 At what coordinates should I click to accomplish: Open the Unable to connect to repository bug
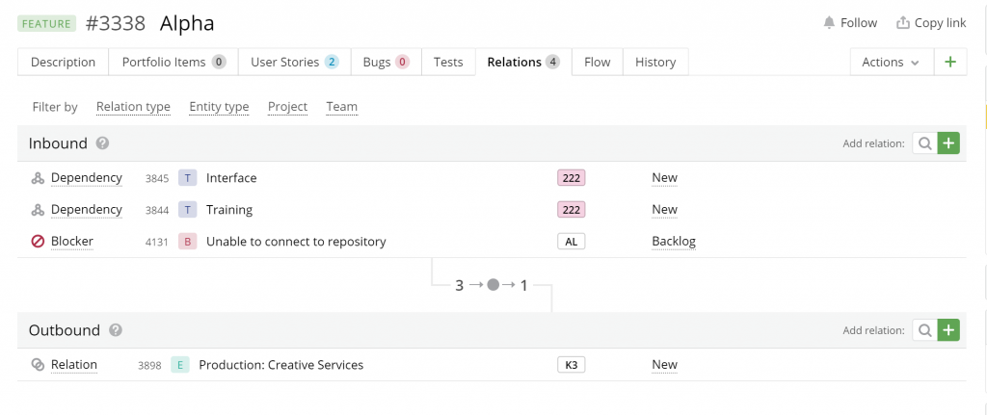(x=296, y=242)
